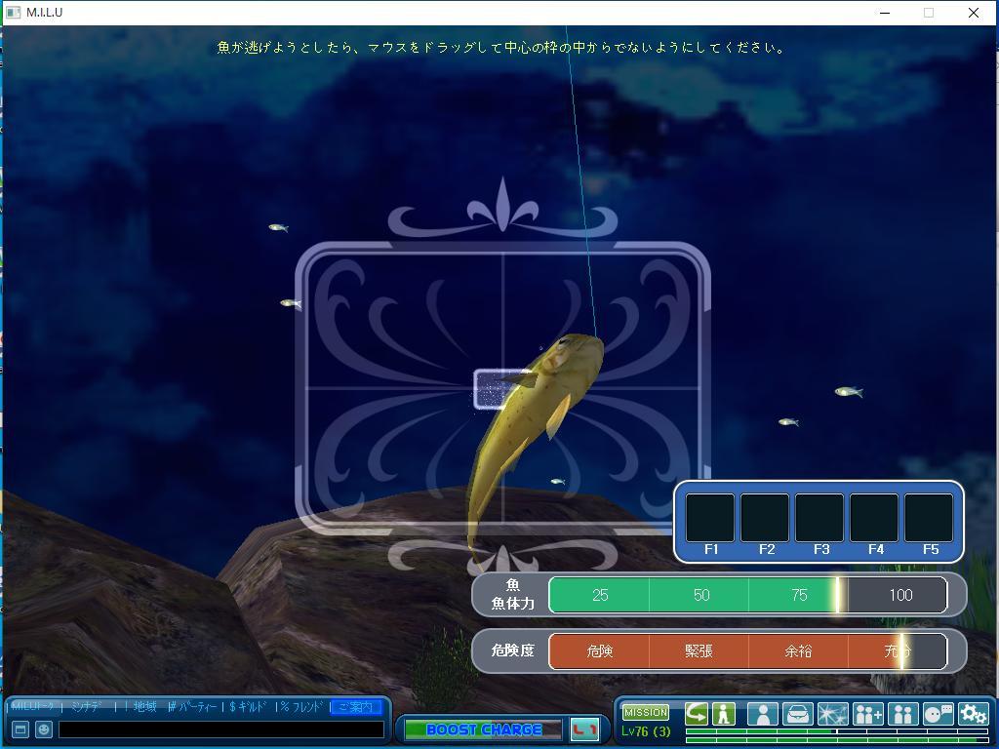Screen dimensions: 999x749
Task: Click the green return arrow icon
Action: click(697, 714)
